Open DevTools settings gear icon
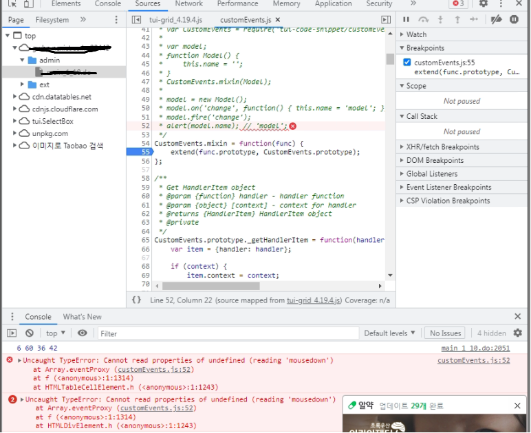Viewport: 531px width, 433px height. point(484,3)
